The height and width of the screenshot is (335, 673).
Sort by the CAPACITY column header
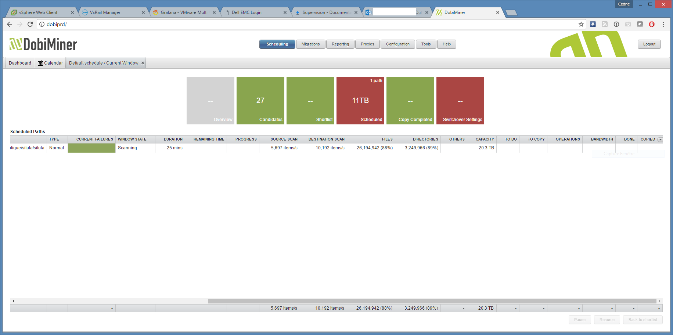(x=485, y=139)
